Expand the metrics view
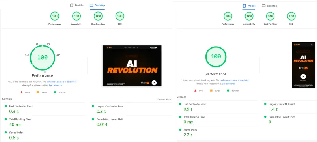The width and height of the screenshot is (317, 142). tap(164, 99)
